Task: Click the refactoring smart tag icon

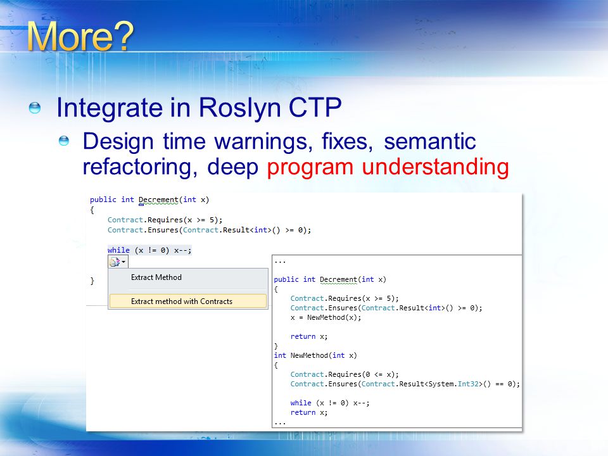Action: tap(115, 262)
